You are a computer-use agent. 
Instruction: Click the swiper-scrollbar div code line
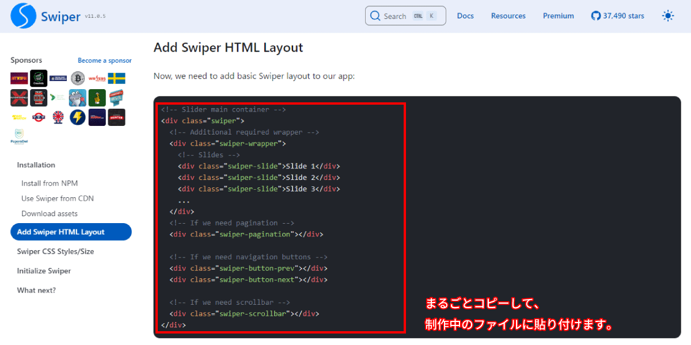pos(244,314)
